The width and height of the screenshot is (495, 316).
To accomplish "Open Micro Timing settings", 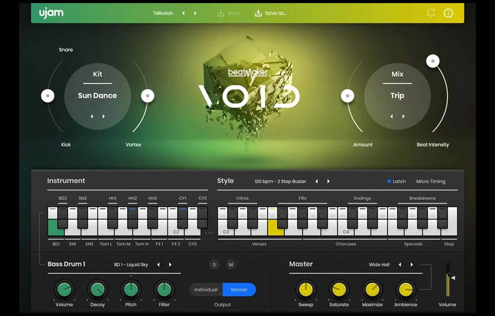I will coord(431,181).
